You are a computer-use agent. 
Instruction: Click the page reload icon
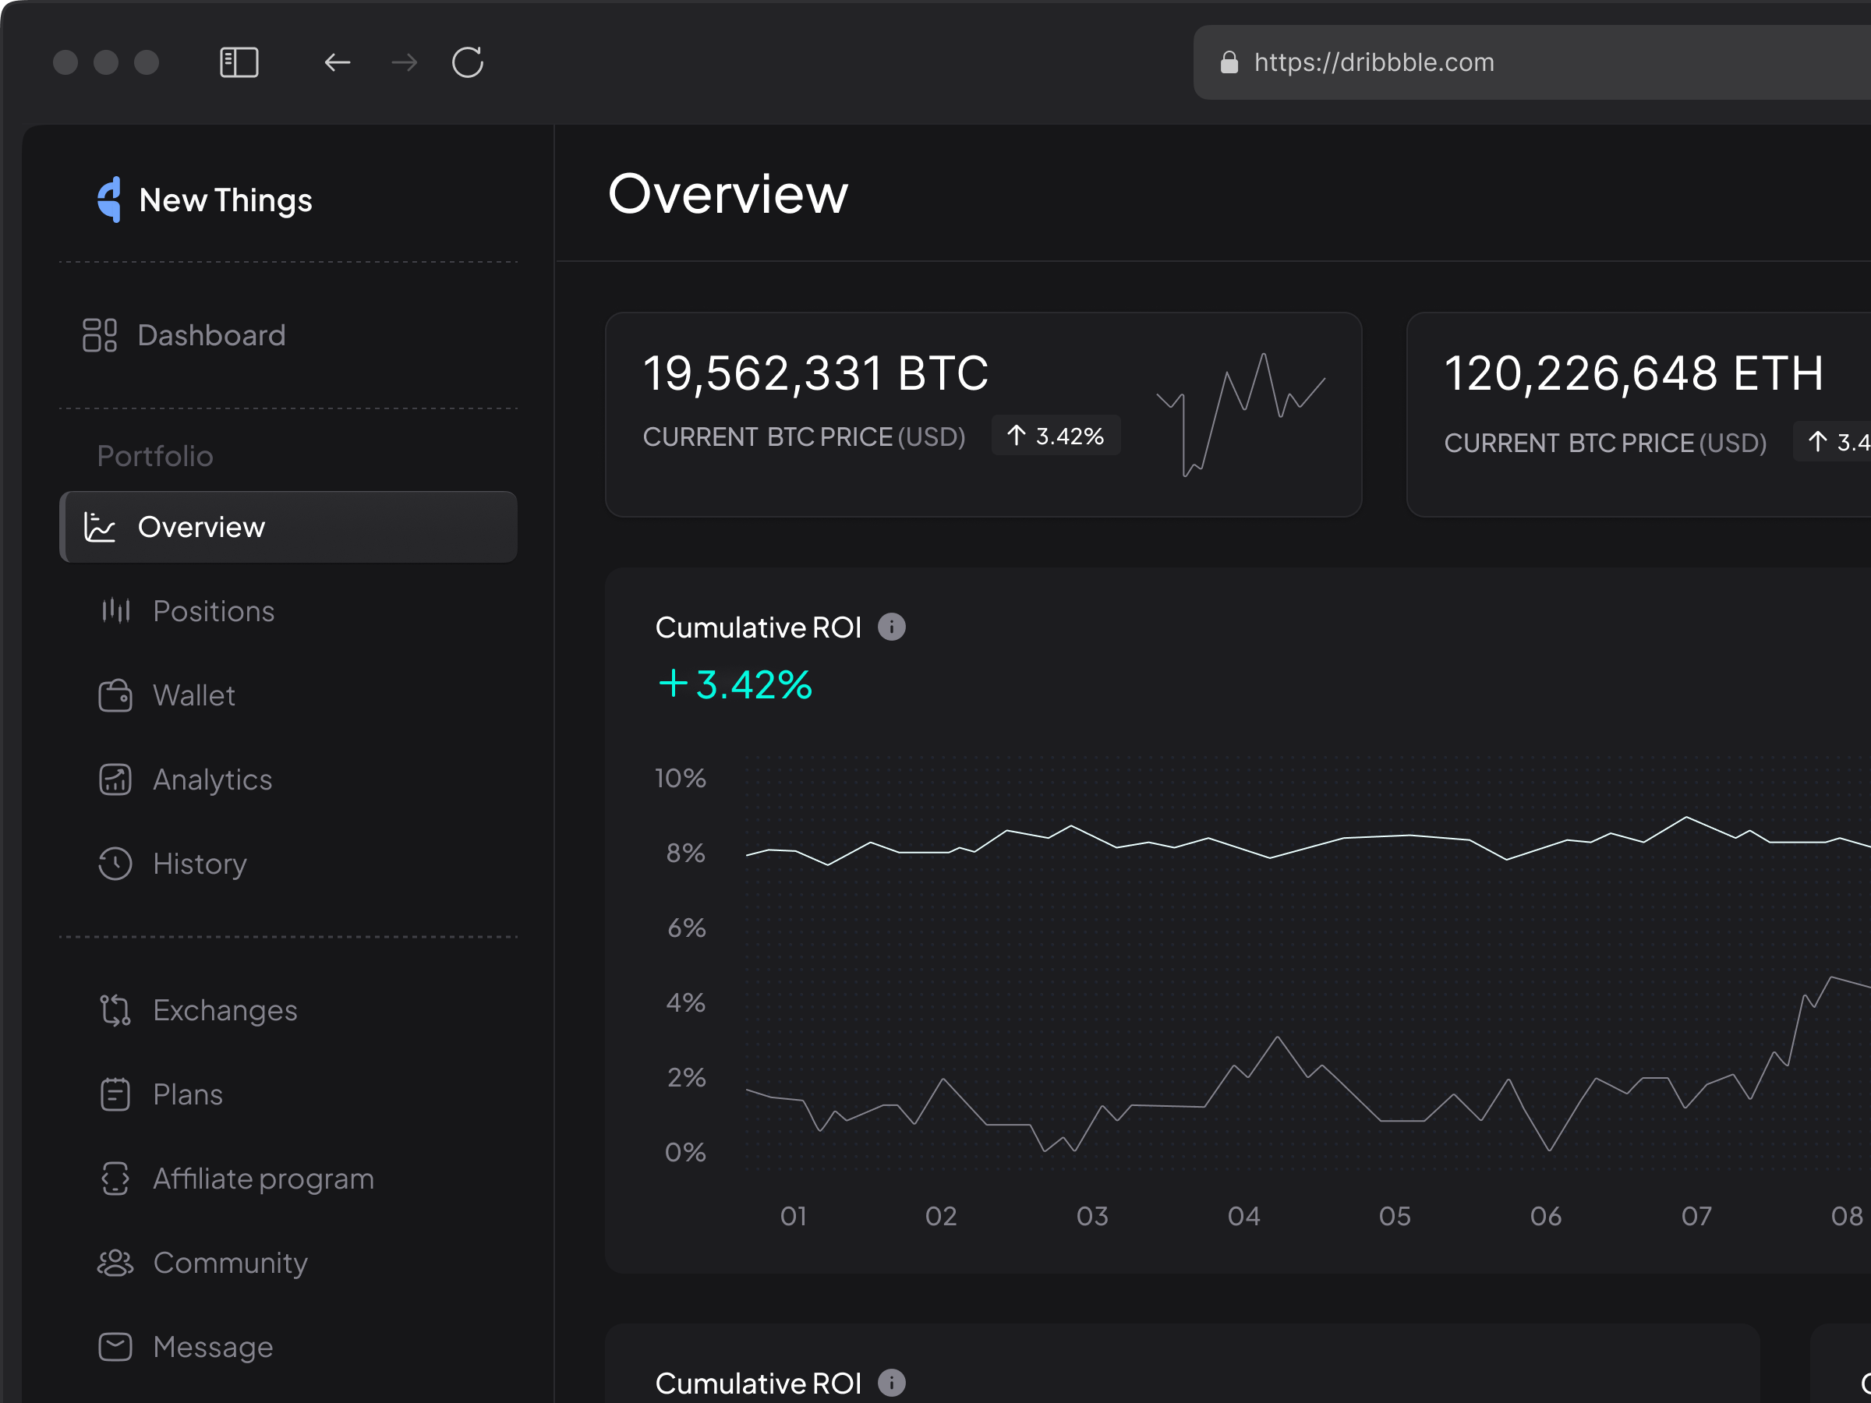(468, 62)
